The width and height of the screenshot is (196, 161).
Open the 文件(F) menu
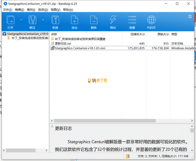pyautogui.click(x=8, y=10)
